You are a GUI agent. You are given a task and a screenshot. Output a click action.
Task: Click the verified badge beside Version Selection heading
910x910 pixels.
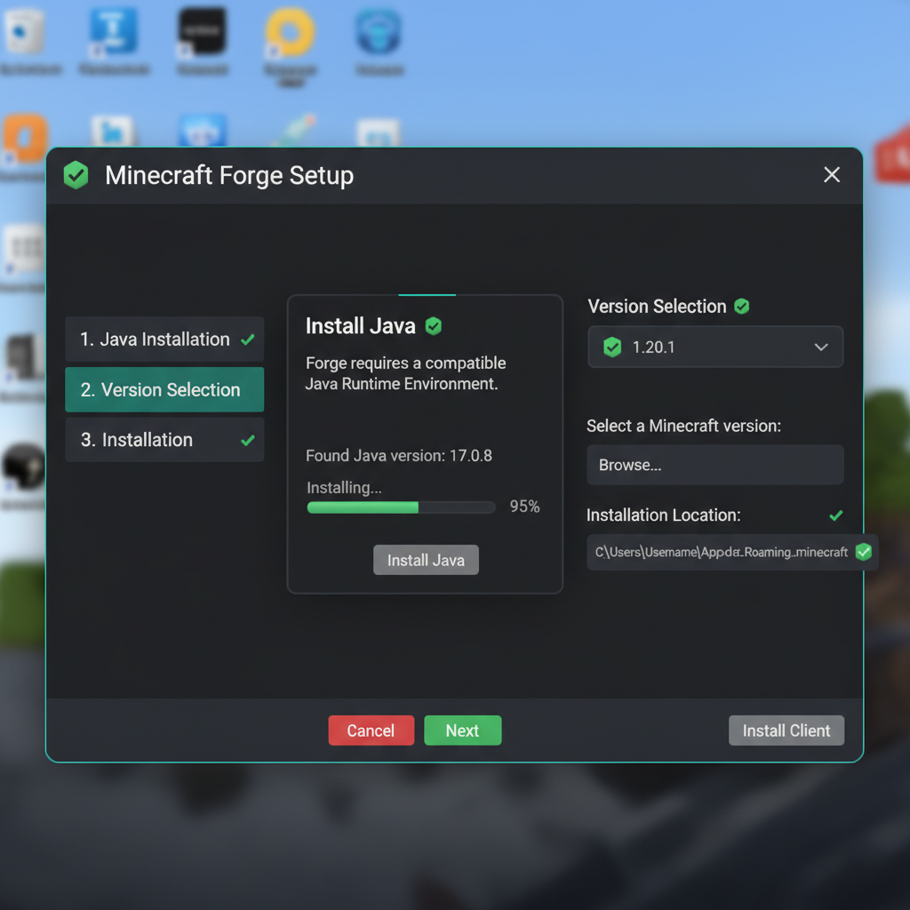point(742,307)
